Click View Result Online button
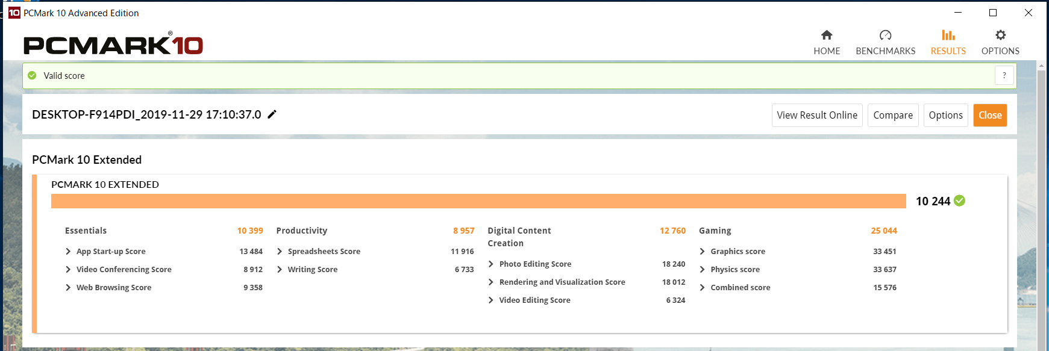This screenshot has height=351, width=1049. pos(817,115)
